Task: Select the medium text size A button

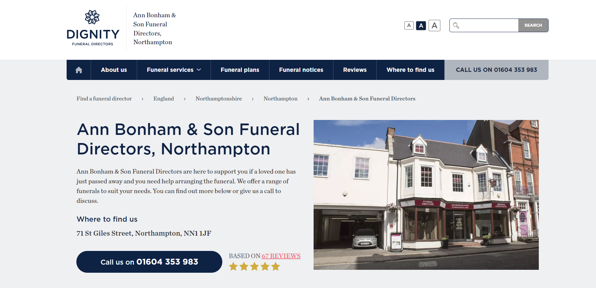Action: pos(421,25)
